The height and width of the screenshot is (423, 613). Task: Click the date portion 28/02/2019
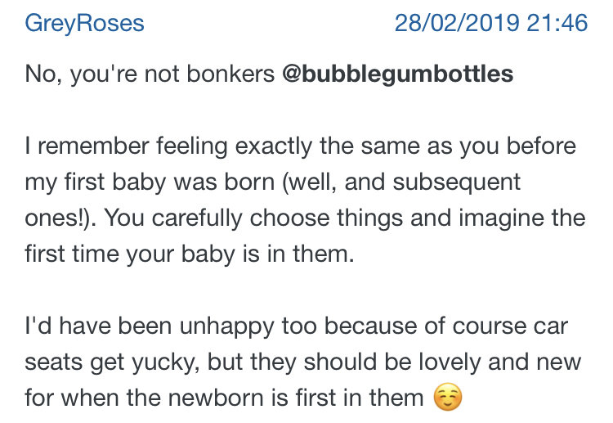(457, 23)
